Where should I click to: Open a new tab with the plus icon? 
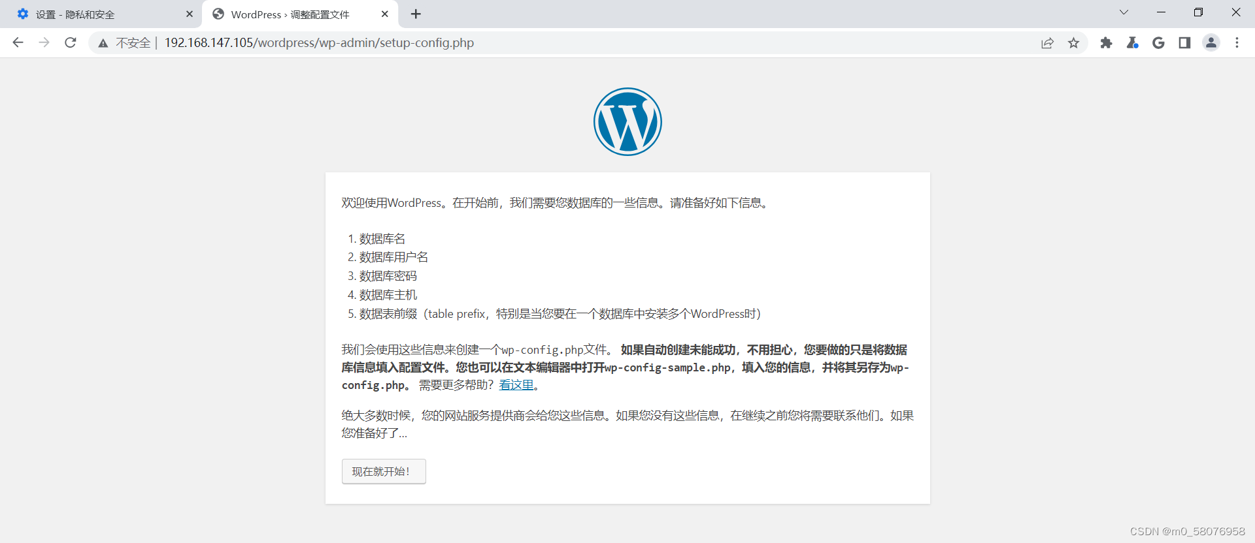coord(416,14)
